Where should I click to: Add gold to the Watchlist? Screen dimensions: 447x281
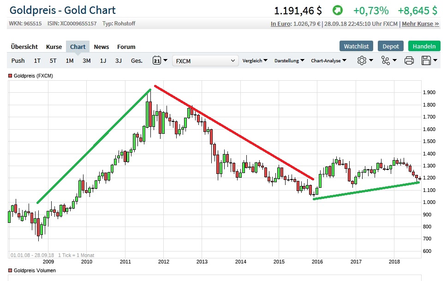[x=356, y=46]
